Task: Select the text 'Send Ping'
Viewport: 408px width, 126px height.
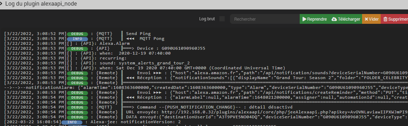Action: click(138, 34)
